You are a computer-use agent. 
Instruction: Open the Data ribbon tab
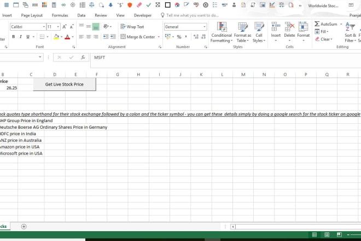coord(81,15)
